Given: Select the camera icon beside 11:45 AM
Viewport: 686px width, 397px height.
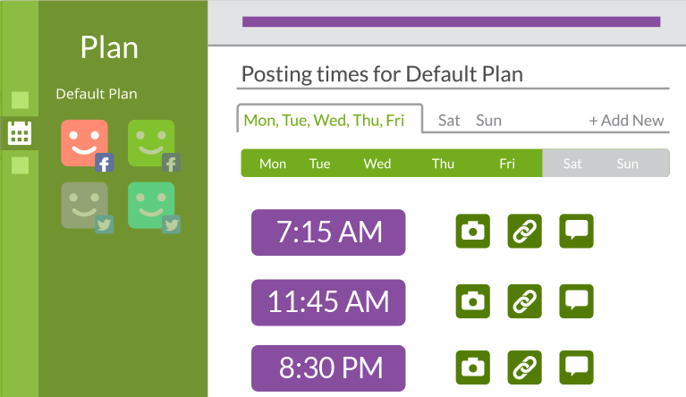Looking at the screenshot, I should tap(472, 301).
